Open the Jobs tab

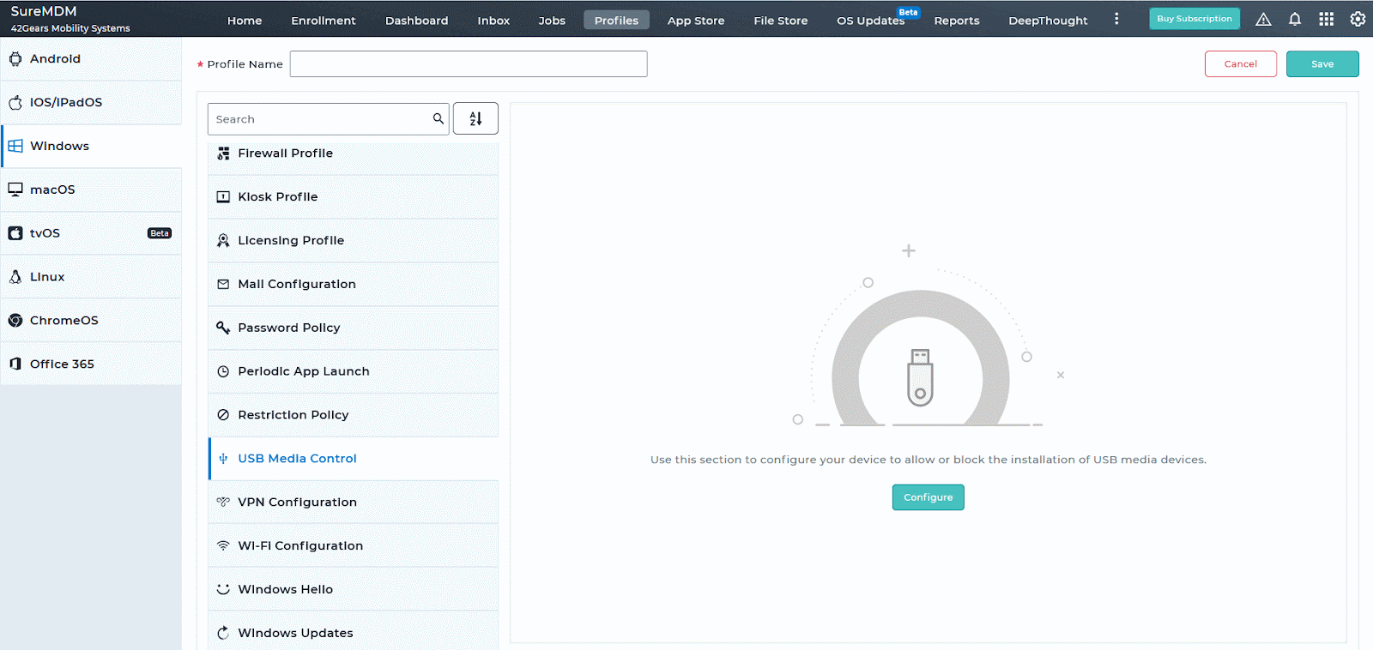pyautogui.click(x=552, y=21)
